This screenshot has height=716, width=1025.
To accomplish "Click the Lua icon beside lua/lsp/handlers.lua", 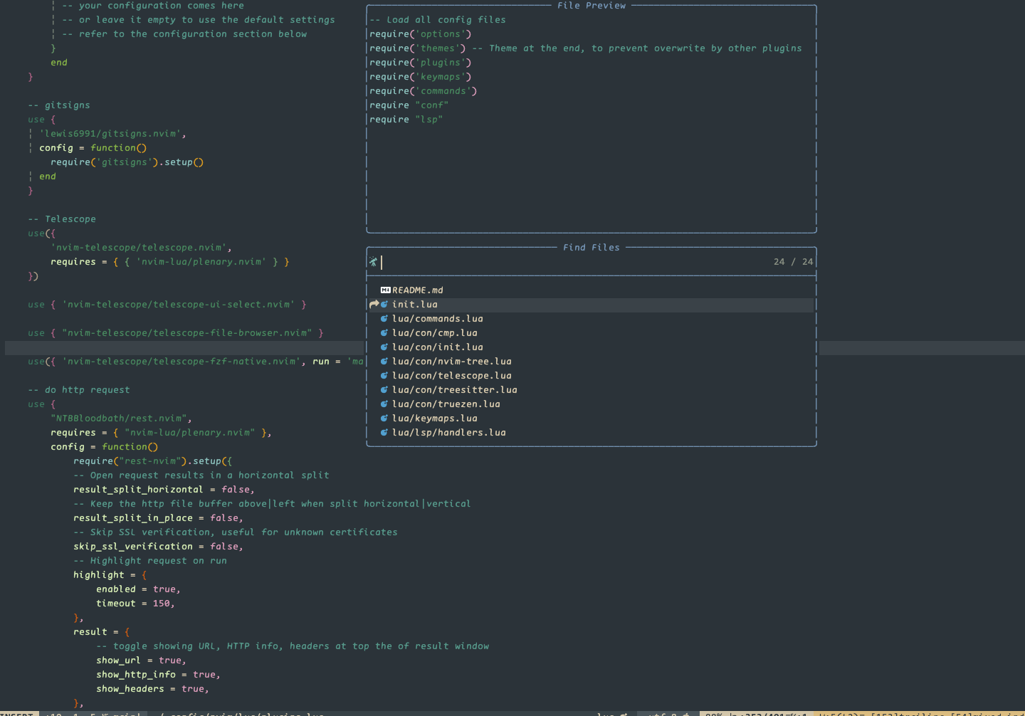I will pos(384,433).
